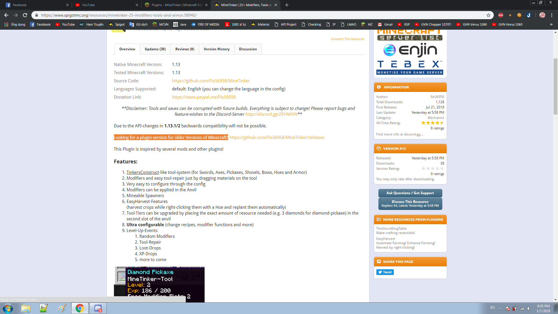This screenshot has height=314, width=558.
Task: Reload the page with the refresh icon
Action: 25,15
